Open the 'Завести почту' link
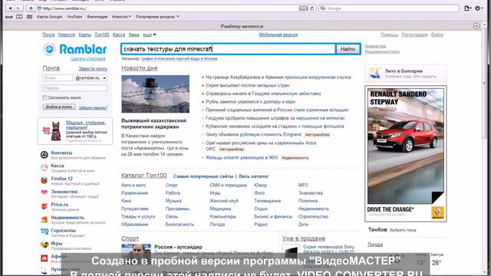 click(93, 68)
